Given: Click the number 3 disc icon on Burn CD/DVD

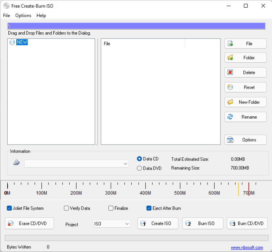Looking at the screenshot, I should (x=232, y=223).
